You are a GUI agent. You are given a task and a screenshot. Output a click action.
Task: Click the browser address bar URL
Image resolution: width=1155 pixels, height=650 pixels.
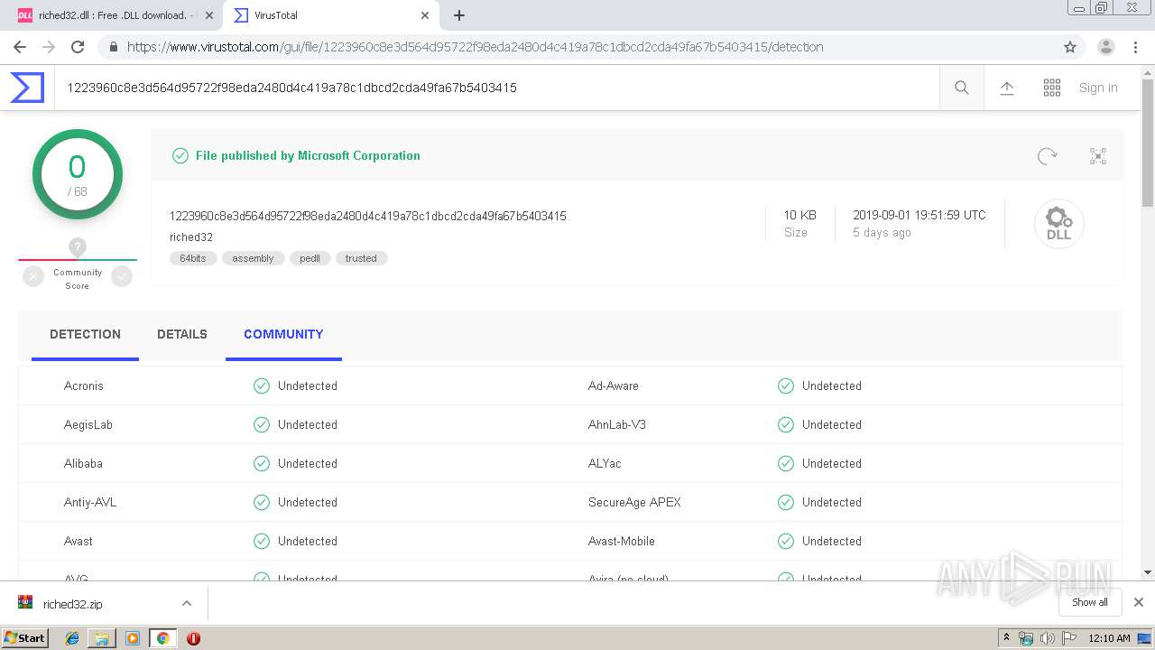click(x=475, y=47)
